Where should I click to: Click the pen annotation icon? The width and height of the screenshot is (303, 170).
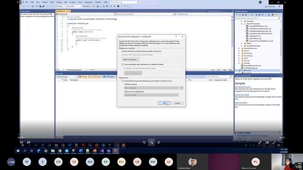260,143
